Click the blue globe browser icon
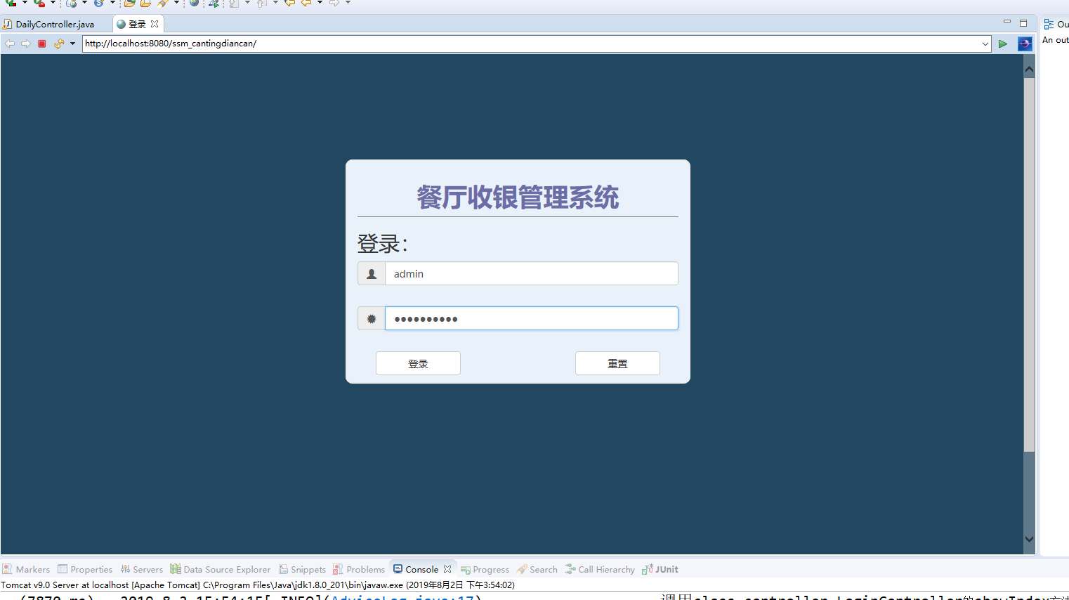The height and width of the screenshot is (600, 1069). tap(1025, 44)
